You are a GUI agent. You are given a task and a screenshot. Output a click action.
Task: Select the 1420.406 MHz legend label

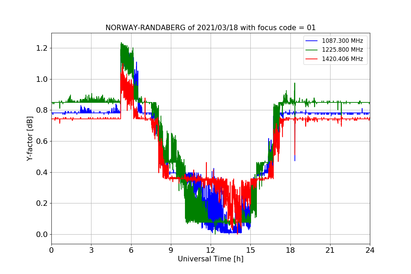[x=342, y=59]
